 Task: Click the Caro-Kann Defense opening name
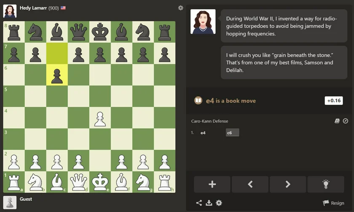[x=209, y=121]
